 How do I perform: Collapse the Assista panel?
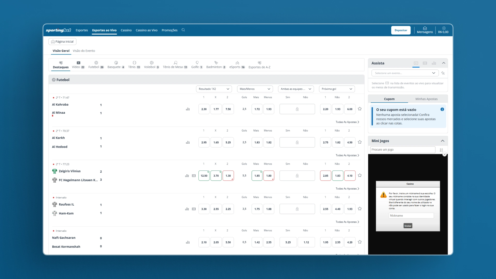point(444,63)
